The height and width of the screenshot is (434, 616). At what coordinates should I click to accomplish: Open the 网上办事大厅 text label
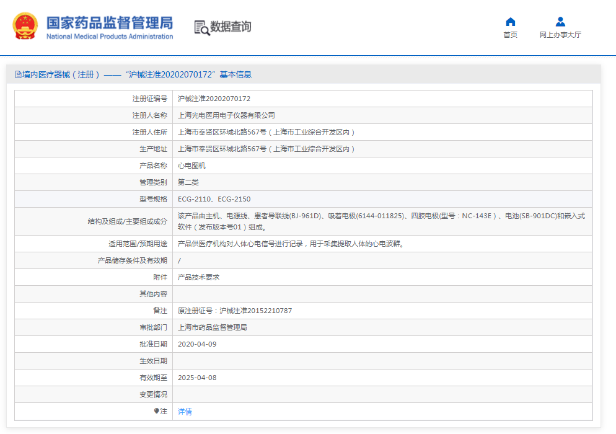click(560, 35)
